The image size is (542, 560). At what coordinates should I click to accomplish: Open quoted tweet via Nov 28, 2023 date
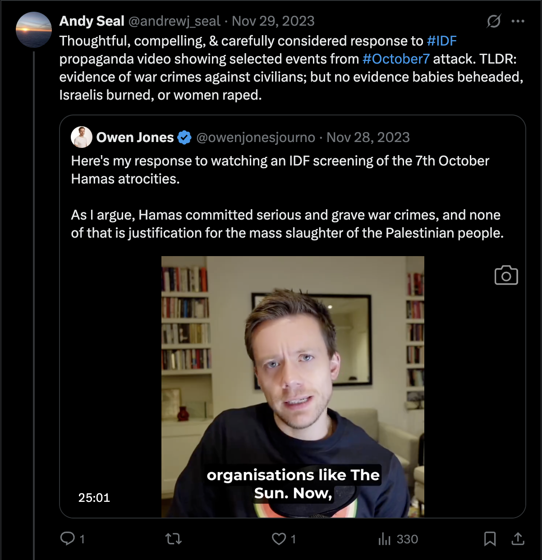pos(368,138)
